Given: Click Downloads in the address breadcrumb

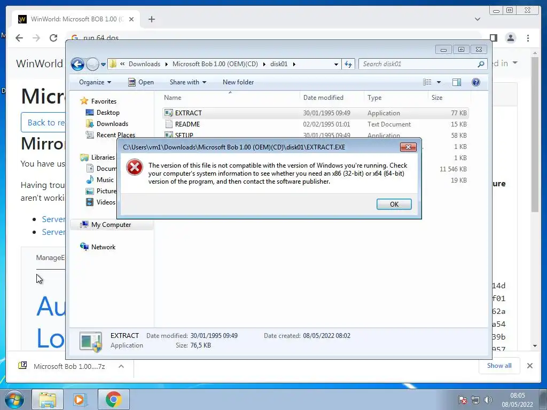Looking at the screenshot, I should coord(144,64).
